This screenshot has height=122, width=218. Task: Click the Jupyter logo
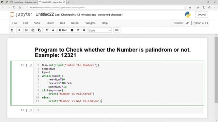tap(21, 14)
